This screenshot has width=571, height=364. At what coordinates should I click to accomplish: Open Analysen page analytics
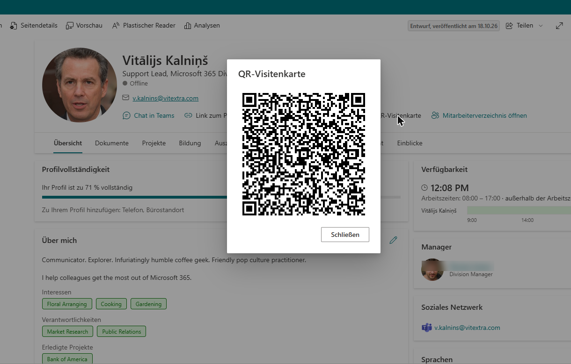[202, 26]
